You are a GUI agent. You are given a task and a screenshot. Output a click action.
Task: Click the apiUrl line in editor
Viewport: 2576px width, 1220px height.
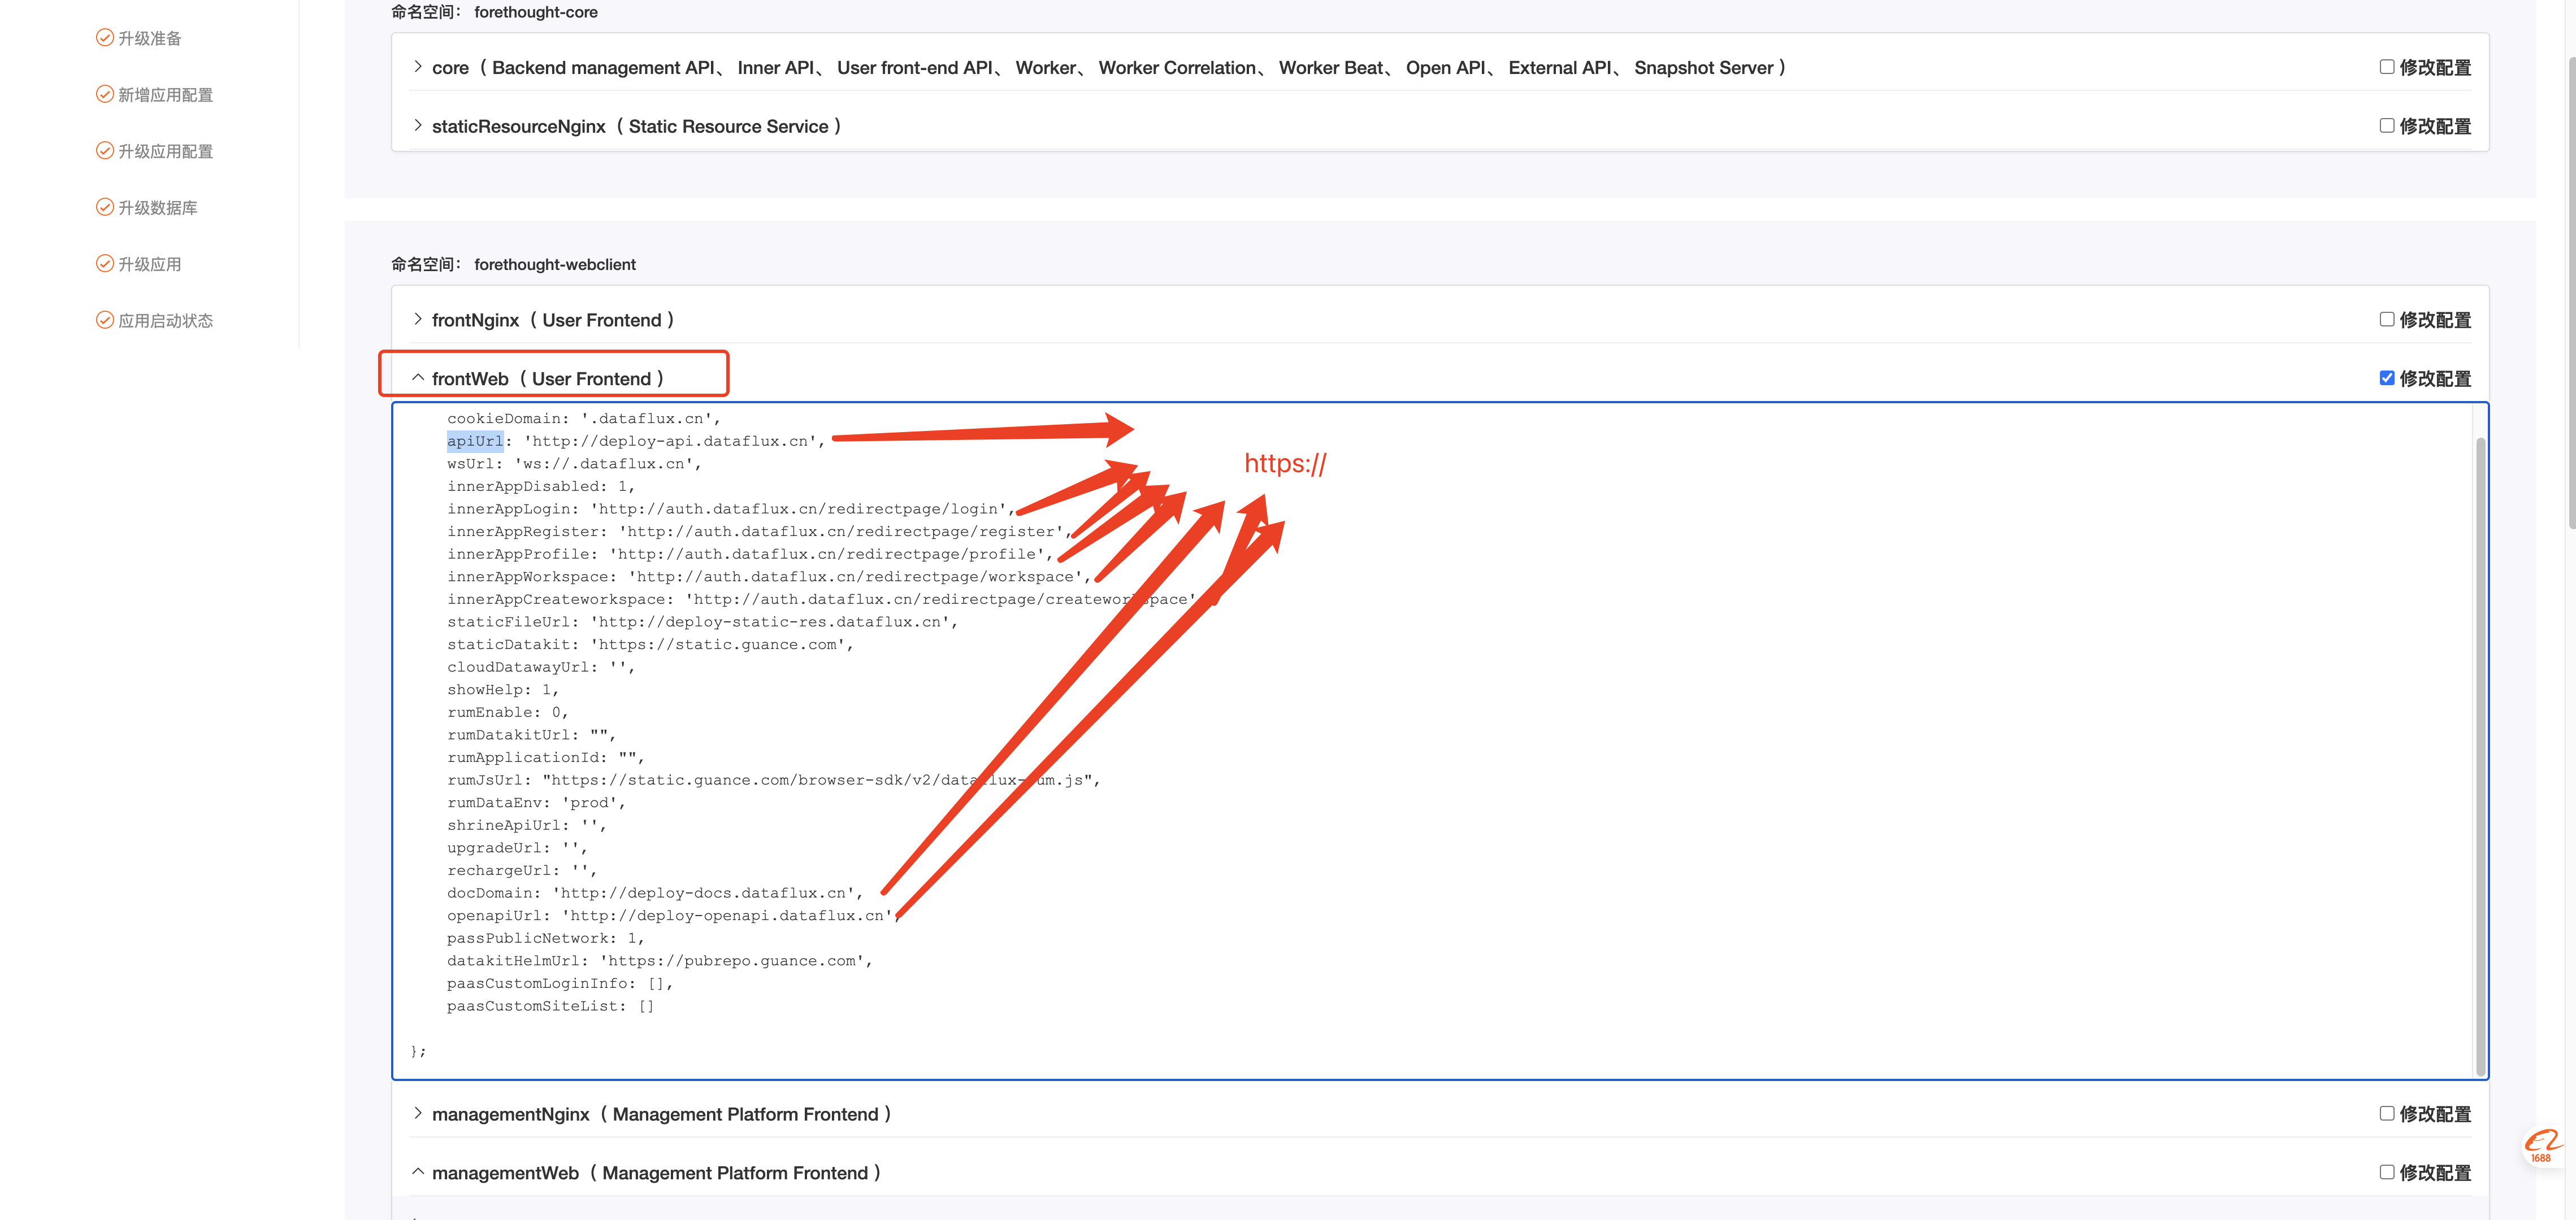click(636, 441)
